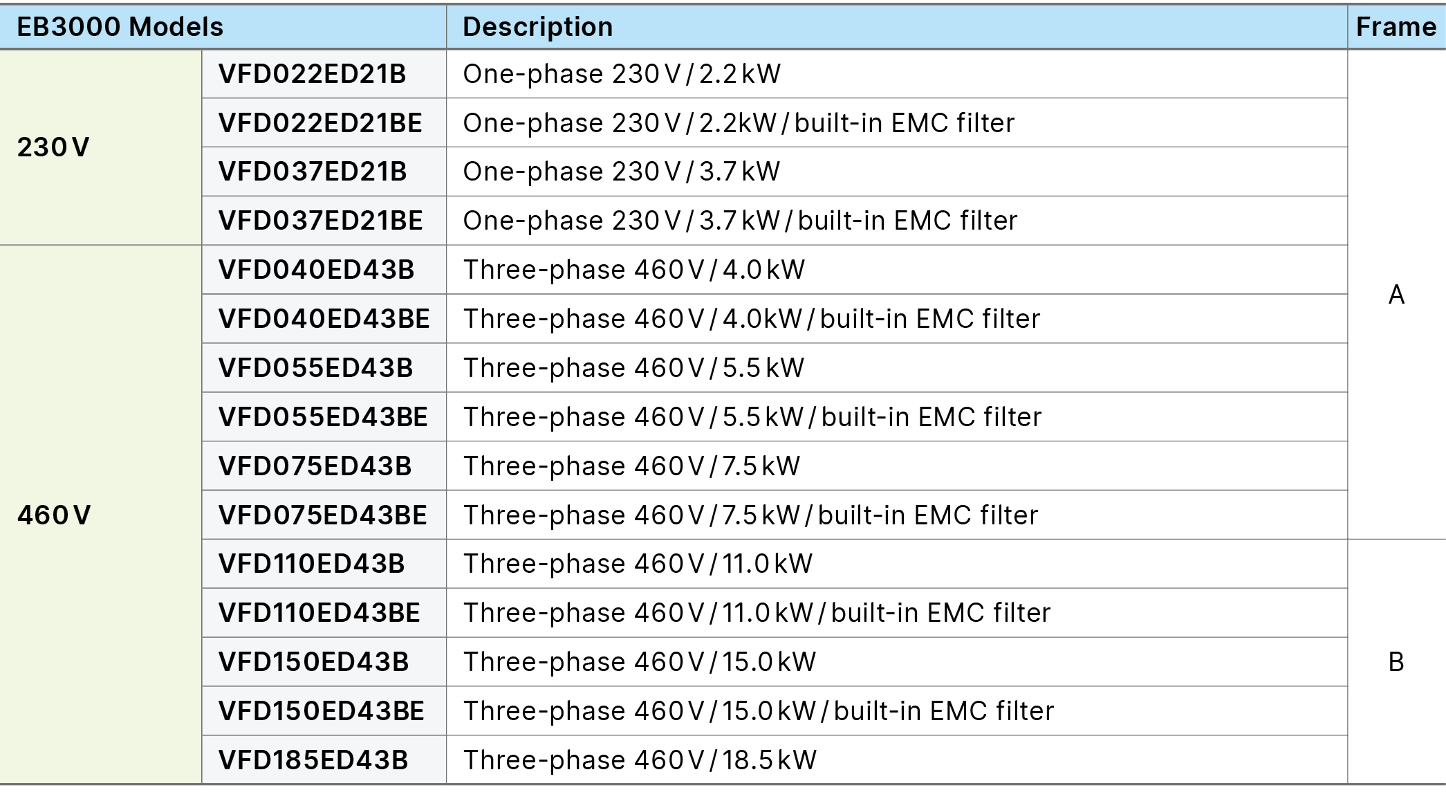
Task: Click the Frame A cell
Action: pyautogui.click(x=1396, y=295)
